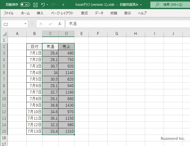Click the 売上 header cell
This screenshot has width=190, height=146.
(66, 47)
